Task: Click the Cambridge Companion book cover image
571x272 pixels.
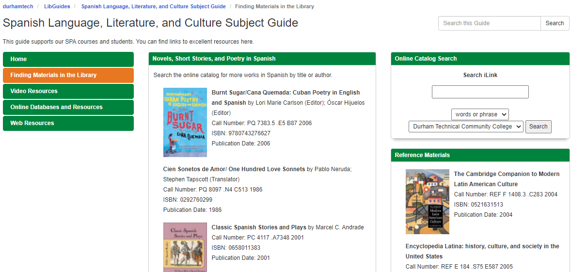Action: [427, 202]
